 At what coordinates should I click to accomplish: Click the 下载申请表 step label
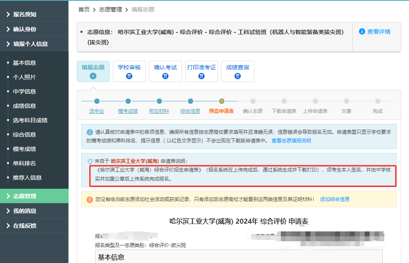pos(284,111)
